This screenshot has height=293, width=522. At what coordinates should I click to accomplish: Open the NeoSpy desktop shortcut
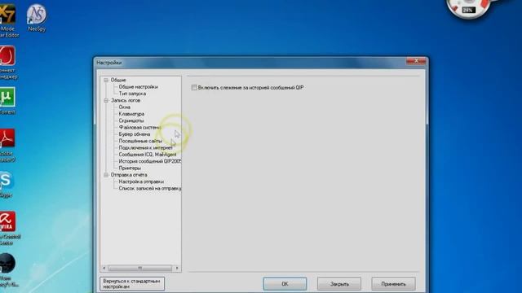(36, 18)
